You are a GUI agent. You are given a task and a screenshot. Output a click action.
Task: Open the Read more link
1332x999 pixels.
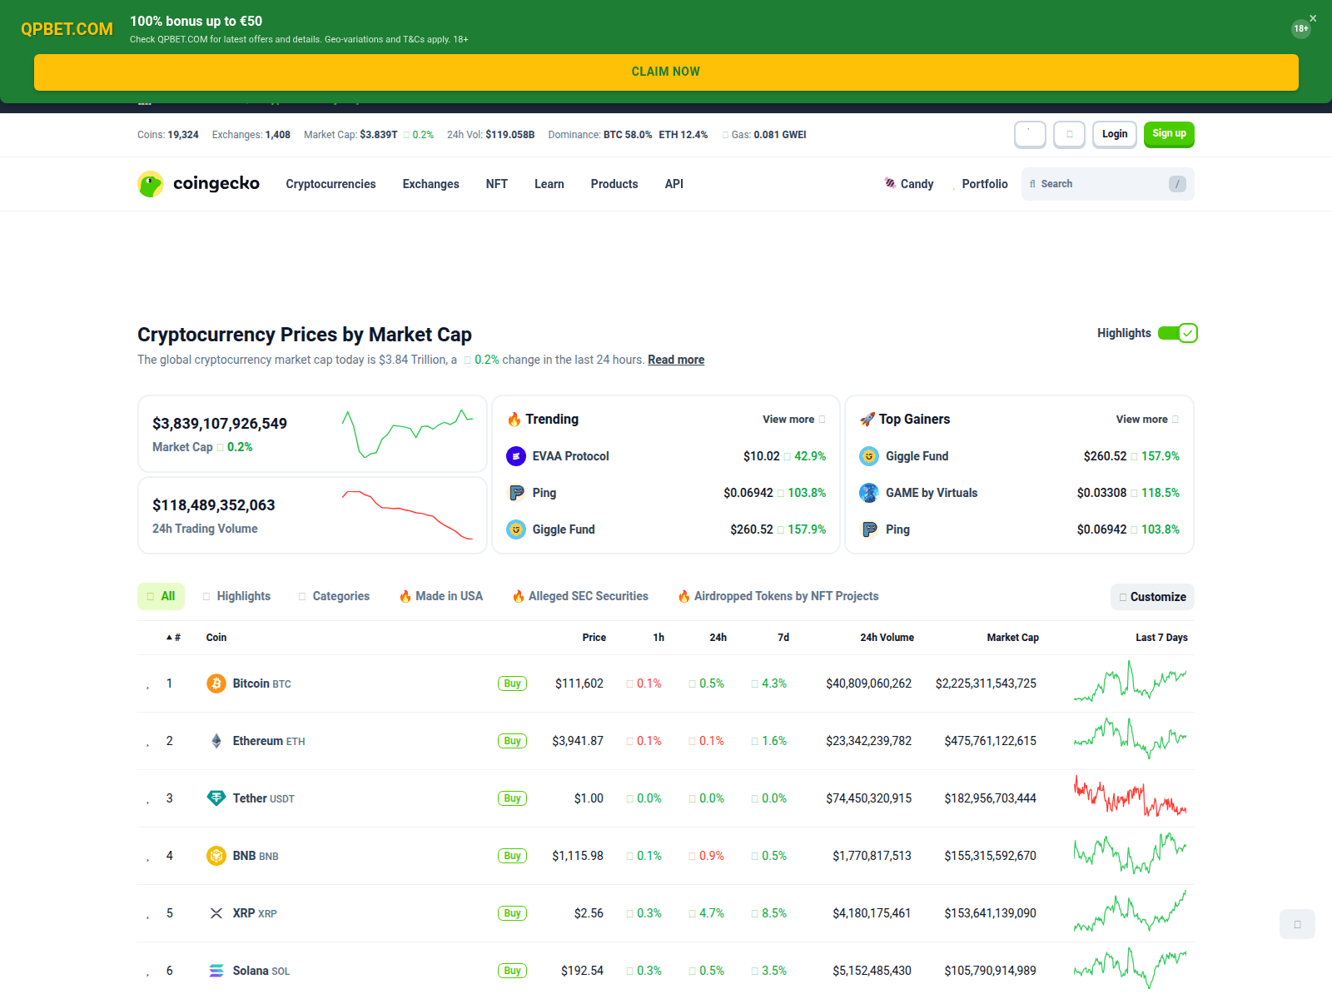(676, 360)
